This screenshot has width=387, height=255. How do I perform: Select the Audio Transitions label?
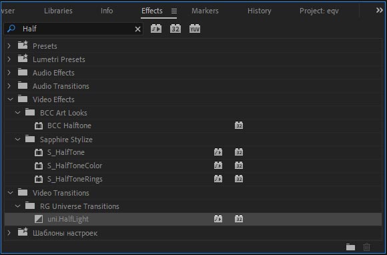[x=61, y=86]
